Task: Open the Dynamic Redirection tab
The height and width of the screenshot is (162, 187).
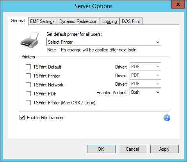Action: 78,21
